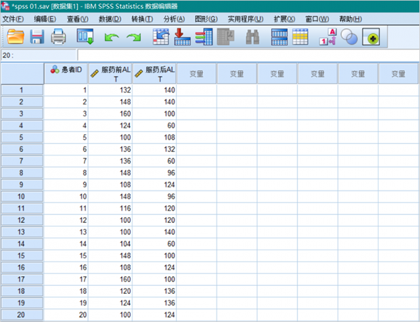This screenshot has height=322, width=420.
Task: Click 服药前ALT value 116 in row 11
Action: coord(110,209)
